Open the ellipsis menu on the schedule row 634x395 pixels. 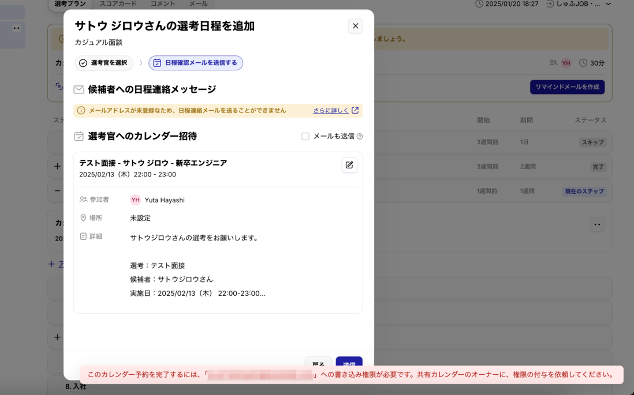[597, 224]
